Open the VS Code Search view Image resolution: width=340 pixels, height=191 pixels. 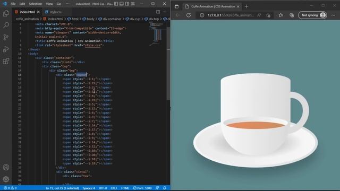tap(6, 25)
